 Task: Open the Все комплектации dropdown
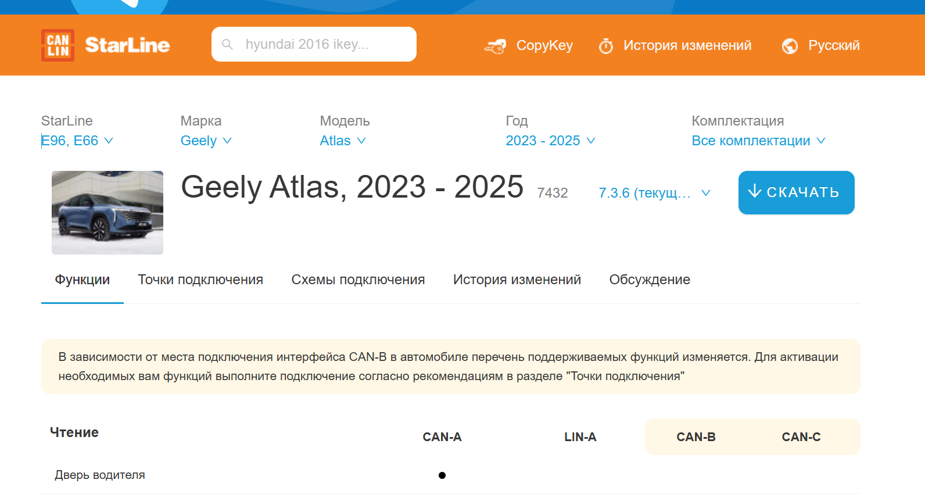coord(758,141)
